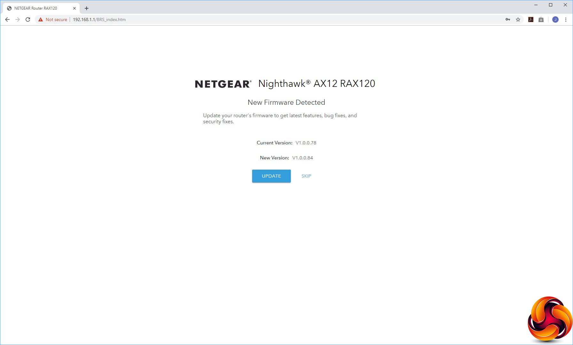Close the NETGEAR Router RAX120 tab

pyautogui.click(x=74, y=8)
